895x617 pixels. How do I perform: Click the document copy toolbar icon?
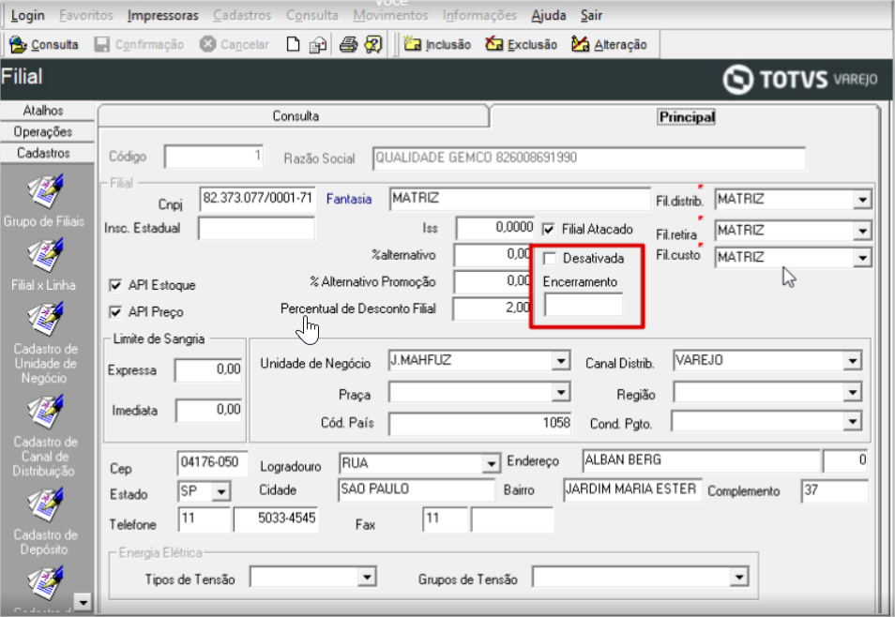point(318,44)
